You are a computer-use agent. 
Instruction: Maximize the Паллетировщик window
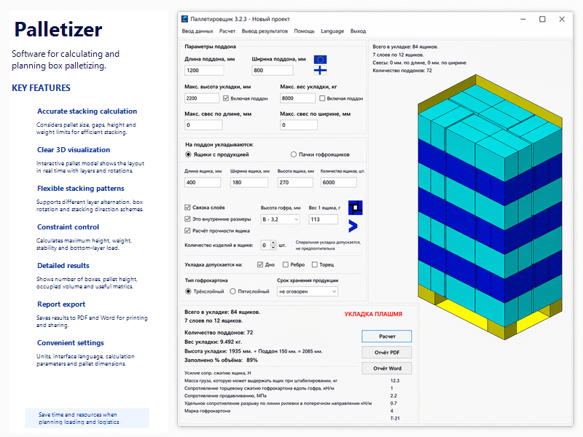[x=542, y=19]
